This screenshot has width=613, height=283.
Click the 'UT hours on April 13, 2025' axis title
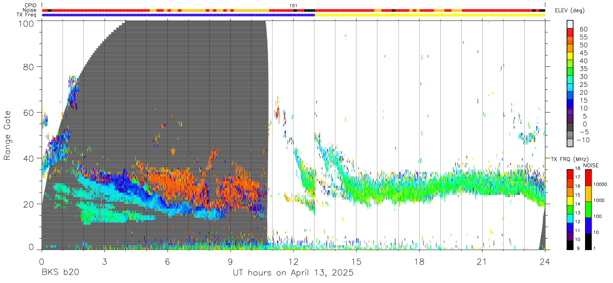(293, 273)
